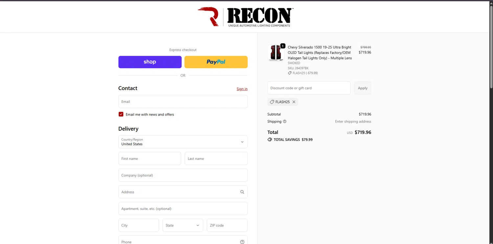
Task: Click the Total USD $719.96 amount
Action: (x=359, y=132)
